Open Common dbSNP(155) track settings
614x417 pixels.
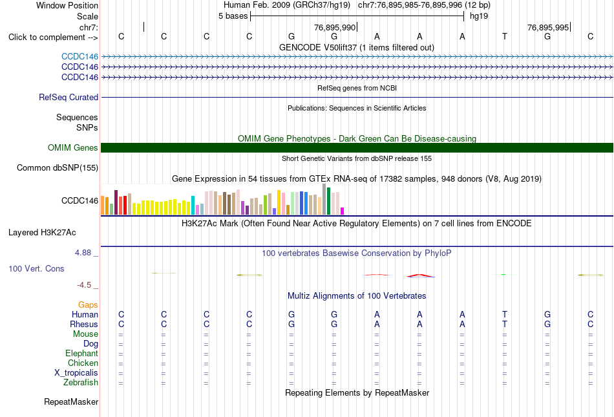tap(58, 167)
